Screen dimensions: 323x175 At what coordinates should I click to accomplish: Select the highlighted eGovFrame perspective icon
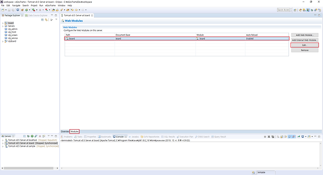tap(308, 10)
